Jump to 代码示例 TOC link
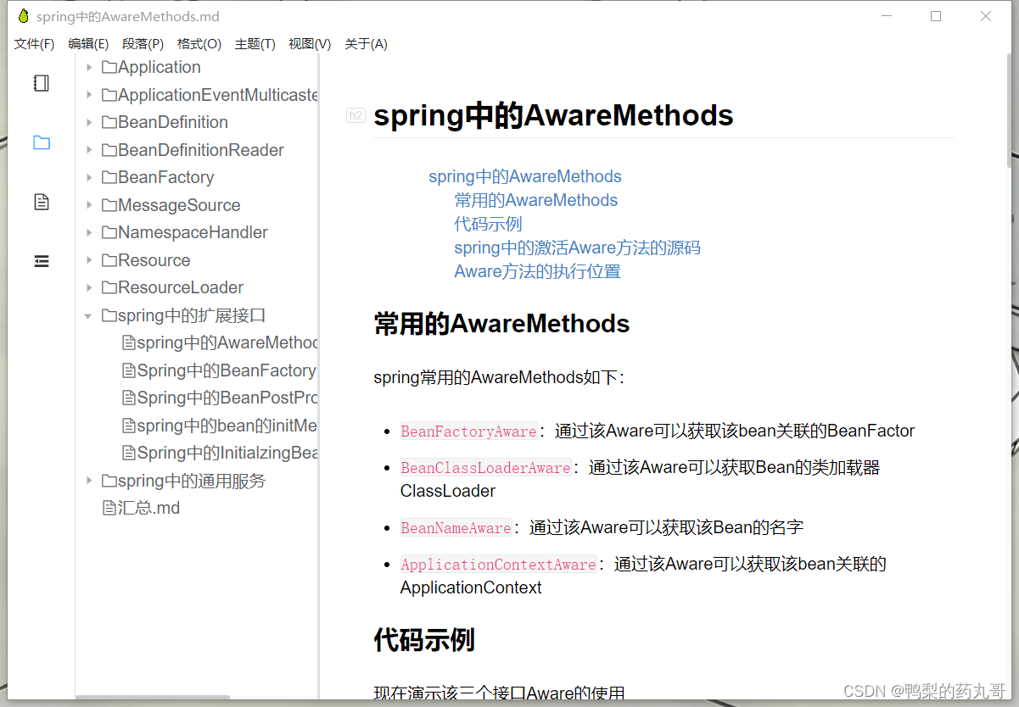Screen dimensions: 1019x707 click(x=489, y=224)
